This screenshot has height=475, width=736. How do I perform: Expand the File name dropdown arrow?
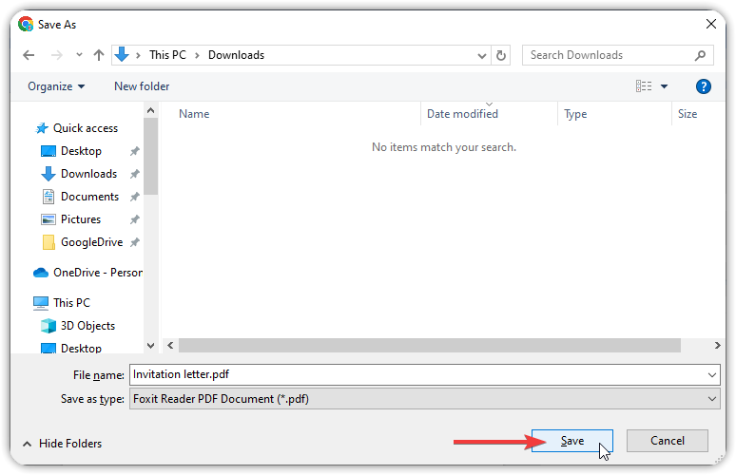pyautogui.click(x=711, y=375)
